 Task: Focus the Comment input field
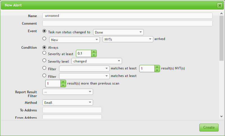127,23
